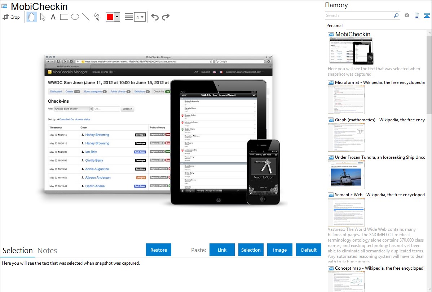The height and width of the screenshot is (292, 432).
Task: Pick the rectangle shape tool
Action: (x=64, y=17)
